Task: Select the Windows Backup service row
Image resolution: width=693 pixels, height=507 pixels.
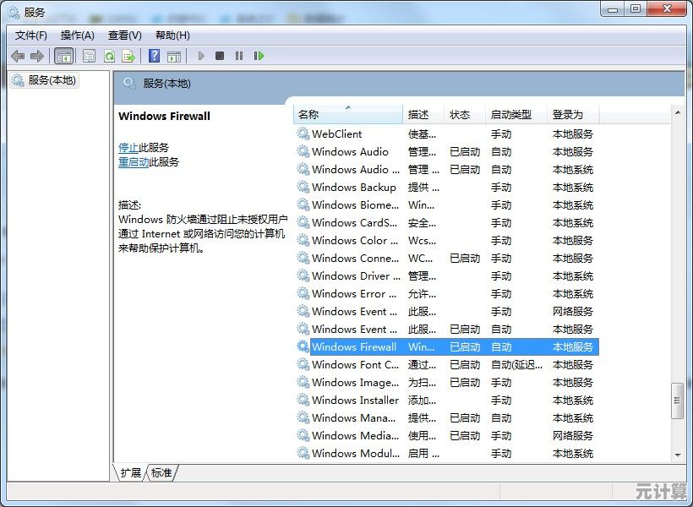Action: pyautogui.click(x=447, y=187)
